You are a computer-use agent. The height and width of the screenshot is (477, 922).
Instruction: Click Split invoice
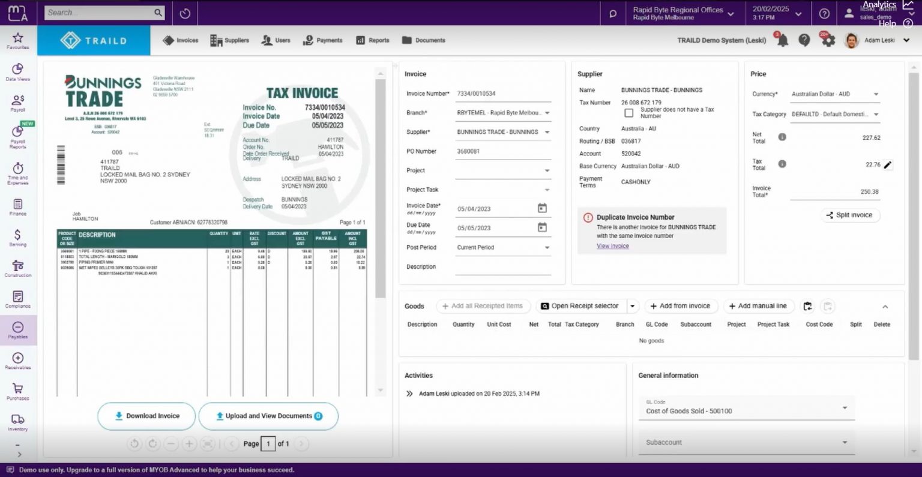coord(850,215)
